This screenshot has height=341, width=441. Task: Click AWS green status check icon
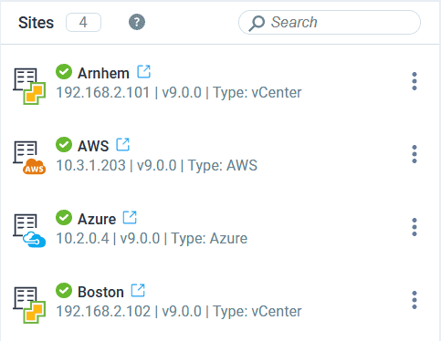[x=64, y=145]
